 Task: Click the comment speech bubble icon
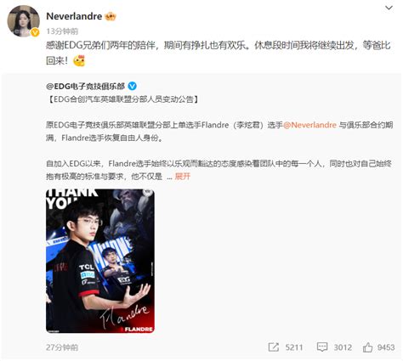point(322,347)
